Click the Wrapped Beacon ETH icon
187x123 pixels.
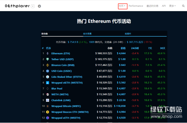click(x=48, y=112)
